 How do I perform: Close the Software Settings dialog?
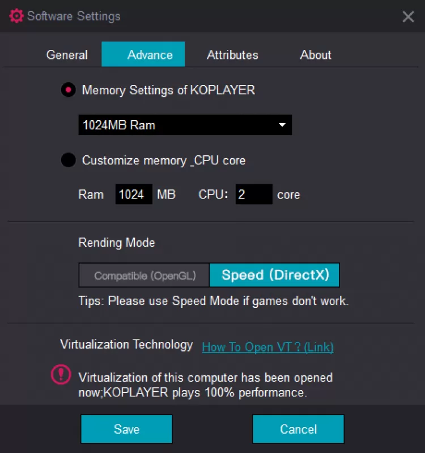click(408, 16)
